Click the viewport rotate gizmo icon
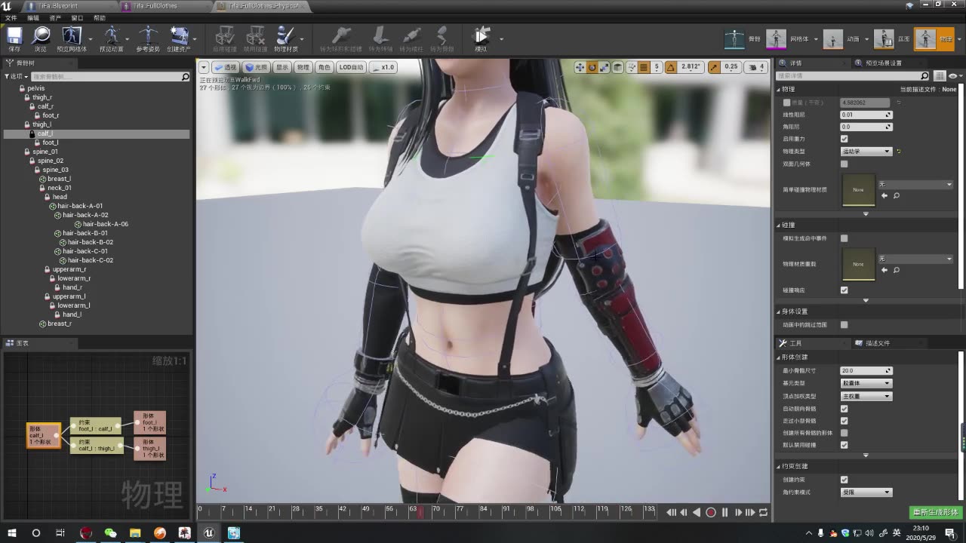 [x=592, y=67]
